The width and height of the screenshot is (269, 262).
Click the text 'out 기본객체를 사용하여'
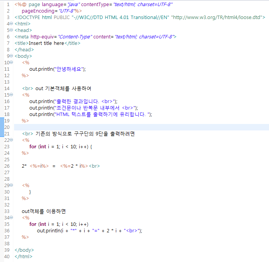pyautogui.click(x=63, y=89)
